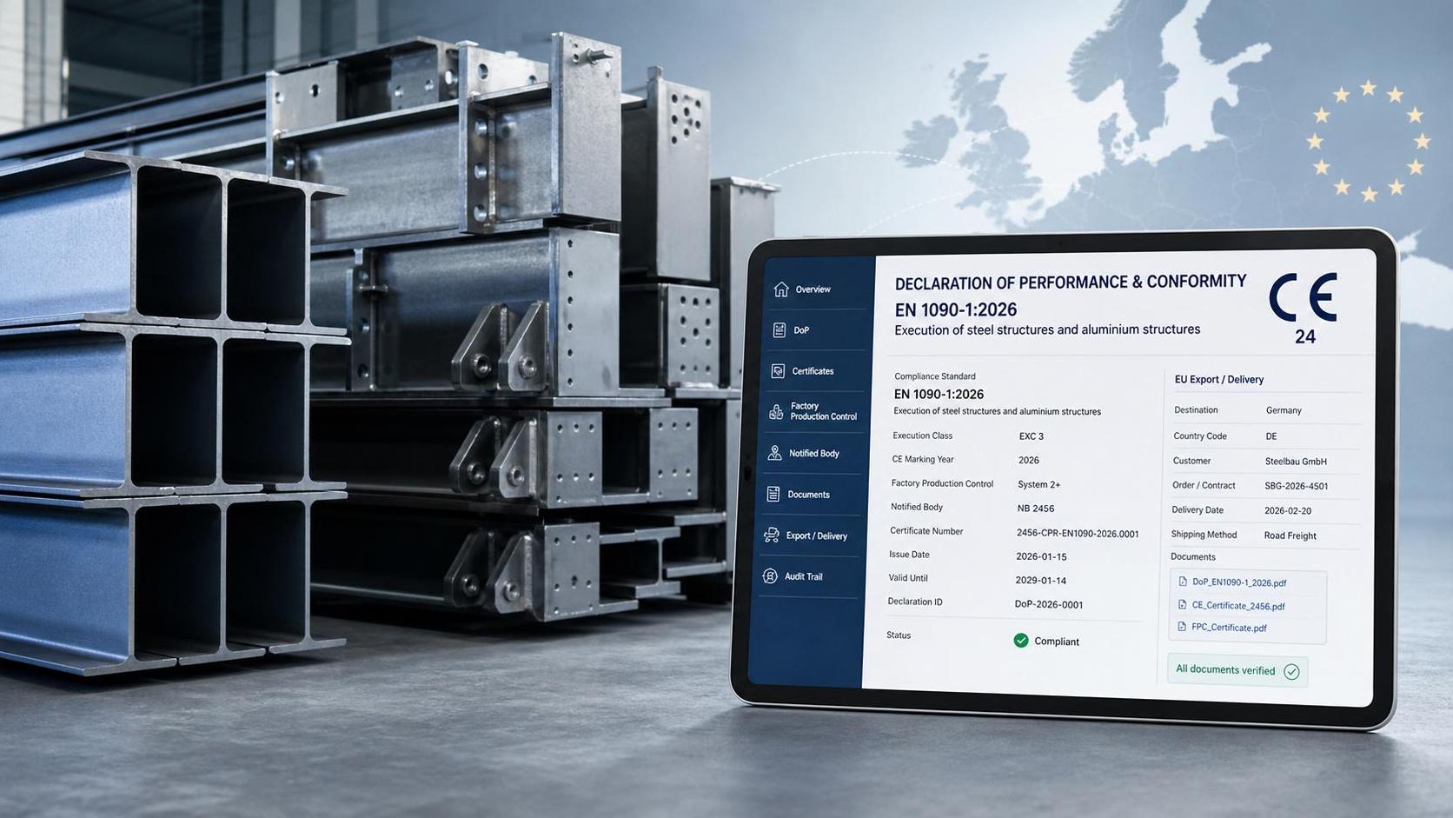
Task: Click Shipping Method value Road Freight
Action: 1290,535
